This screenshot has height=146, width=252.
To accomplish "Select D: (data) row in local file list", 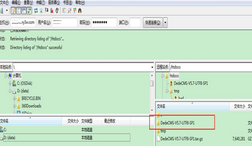I will [65, 138].
